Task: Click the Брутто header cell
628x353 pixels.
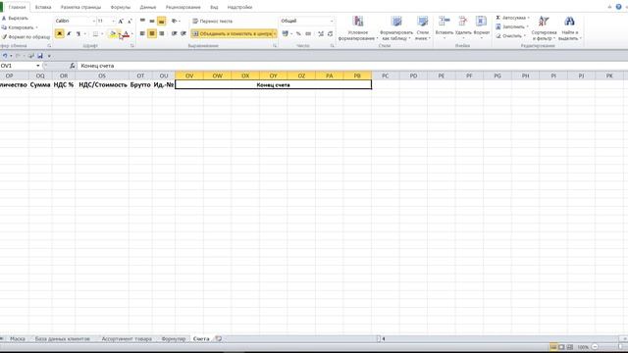Action: click(140, 85)
